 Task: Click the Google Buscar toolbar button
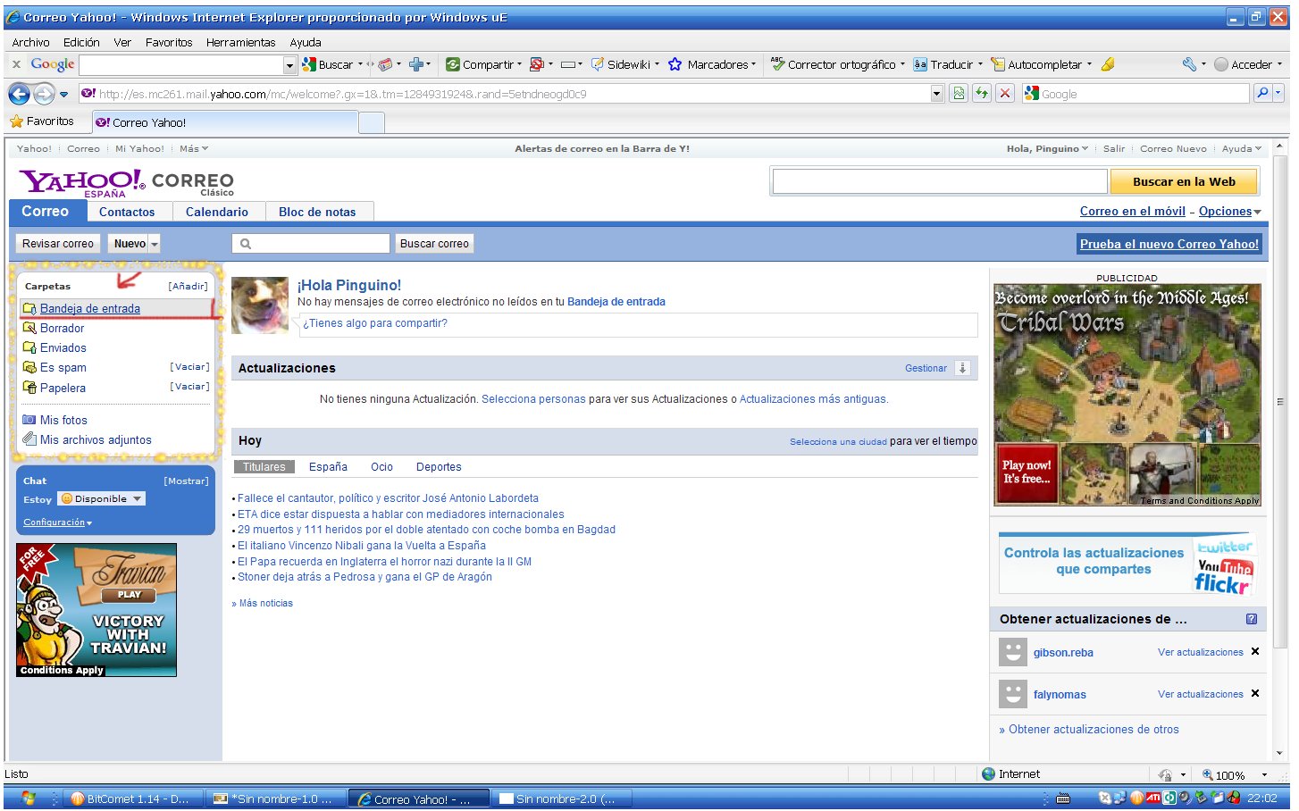coord(328,64)
